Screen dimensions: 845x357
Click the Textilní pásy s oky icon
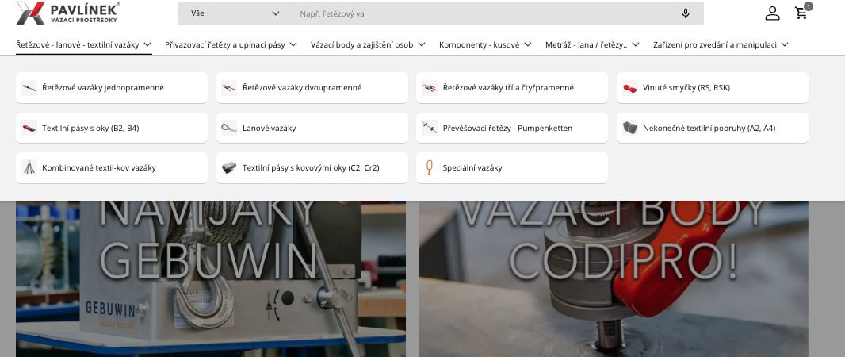pos(29,128)
